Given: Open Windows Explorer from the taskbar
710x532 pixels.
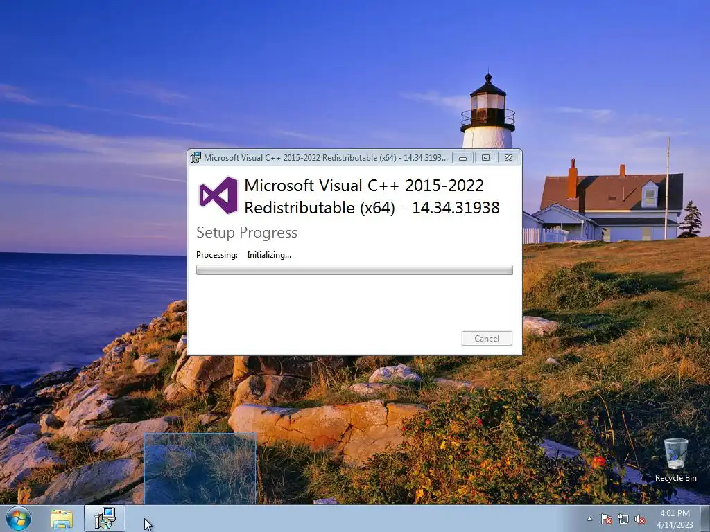Looking at the screenshot, I should click(x=62, y=520).
